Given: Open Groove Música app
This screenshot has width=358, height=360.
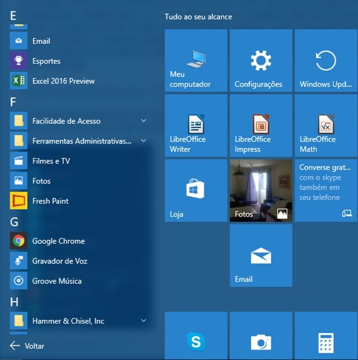Looking at the screenshot, I should pos(56,281).
